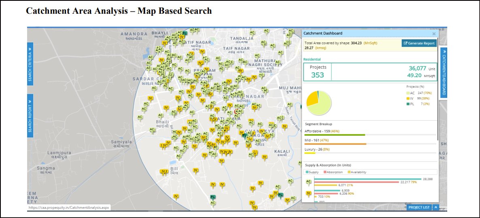Expand the SEARCH CRITERIA side tab

[30, 64]
